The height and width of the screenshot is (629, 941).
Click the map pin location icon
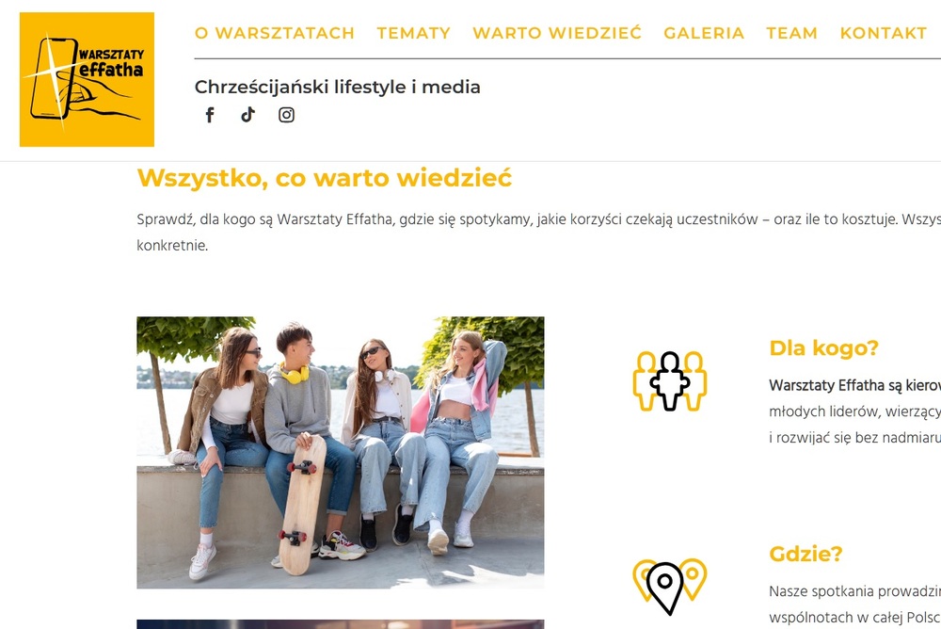[669, 587]
